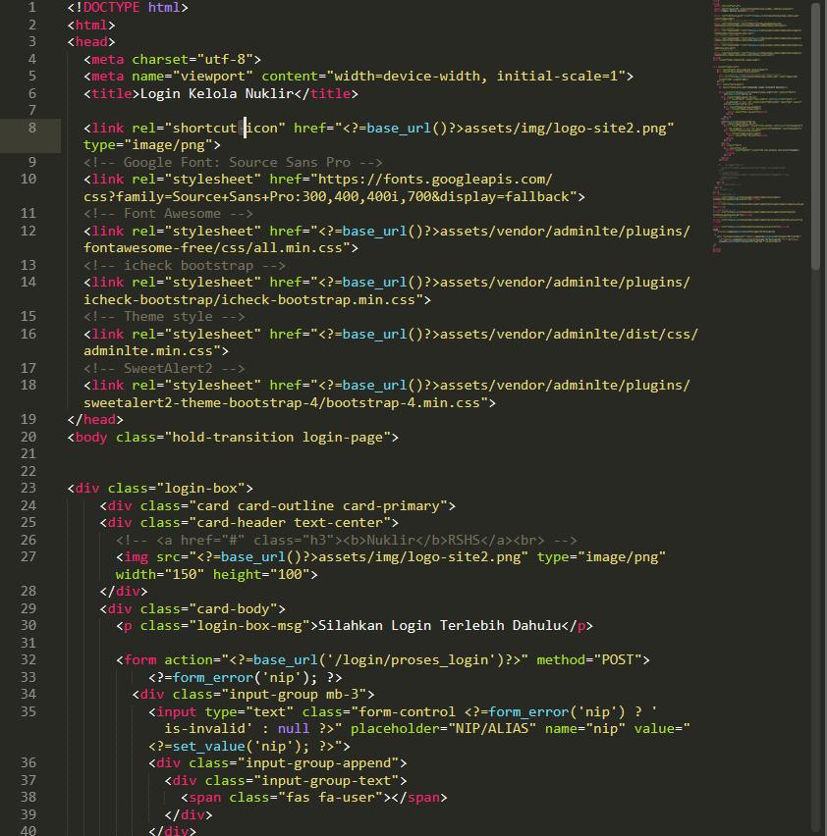Viewport: 827px width, 836px height.
Task: Click the "login-box-msg" class value
Action: click(249, 625)
